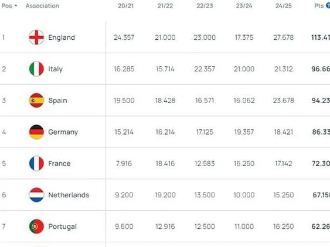Click the Italy flag icon
Viewport: 330px width, 247px height.
[36, 68]
